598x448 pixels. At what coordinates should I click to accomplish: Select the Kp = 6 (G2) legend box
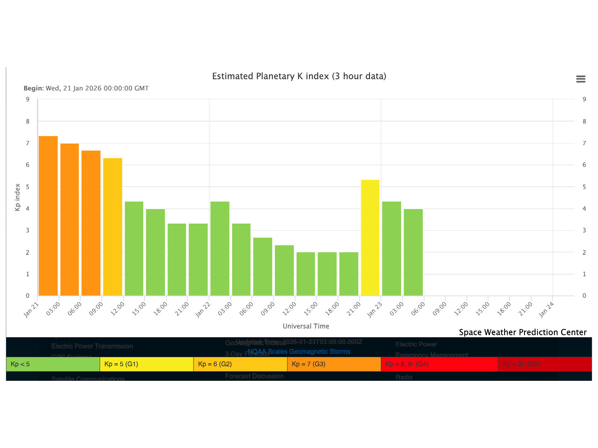pyautogui.click(x=240, y=364)
